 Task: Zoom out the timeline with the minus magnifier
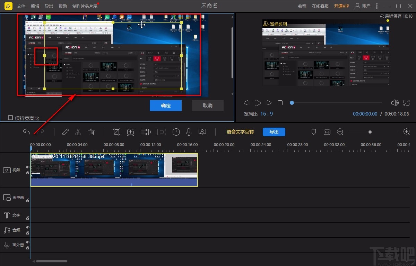coord(340,132)
